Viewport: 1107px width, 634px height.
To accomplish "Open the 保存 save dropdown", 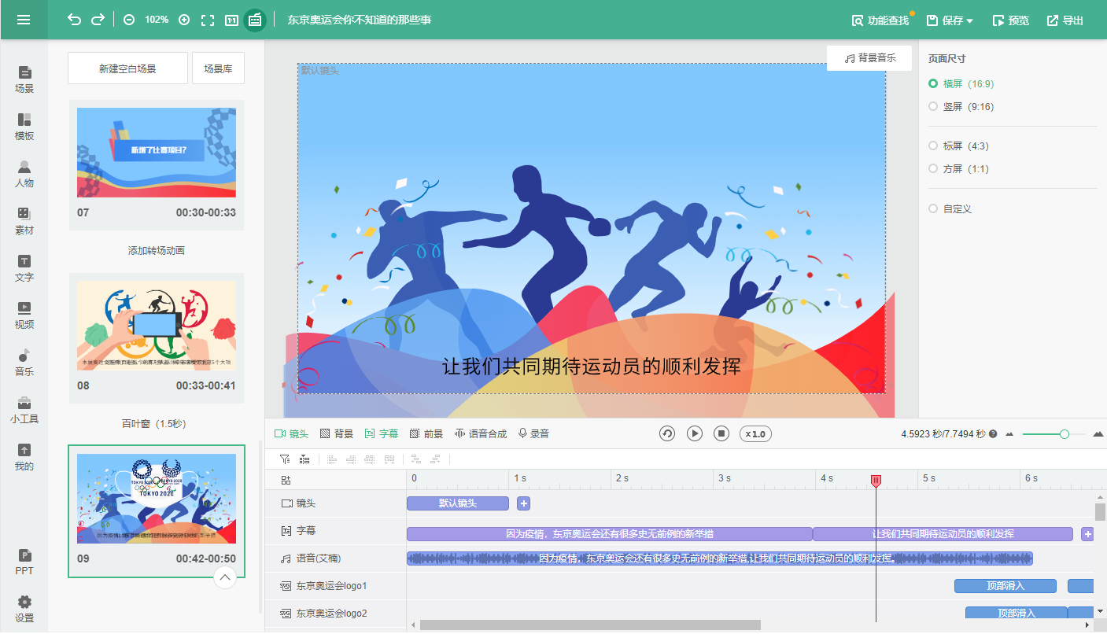I will point(950,20).
